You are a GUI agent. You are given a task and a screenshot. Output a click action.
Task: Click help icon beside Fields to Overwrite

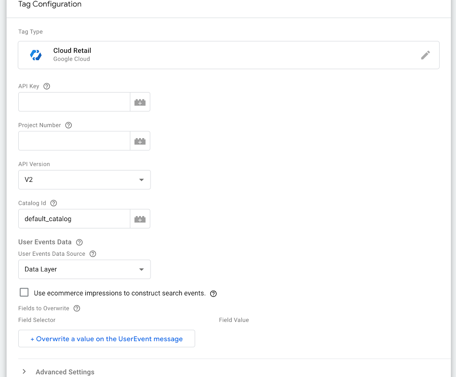77,309
